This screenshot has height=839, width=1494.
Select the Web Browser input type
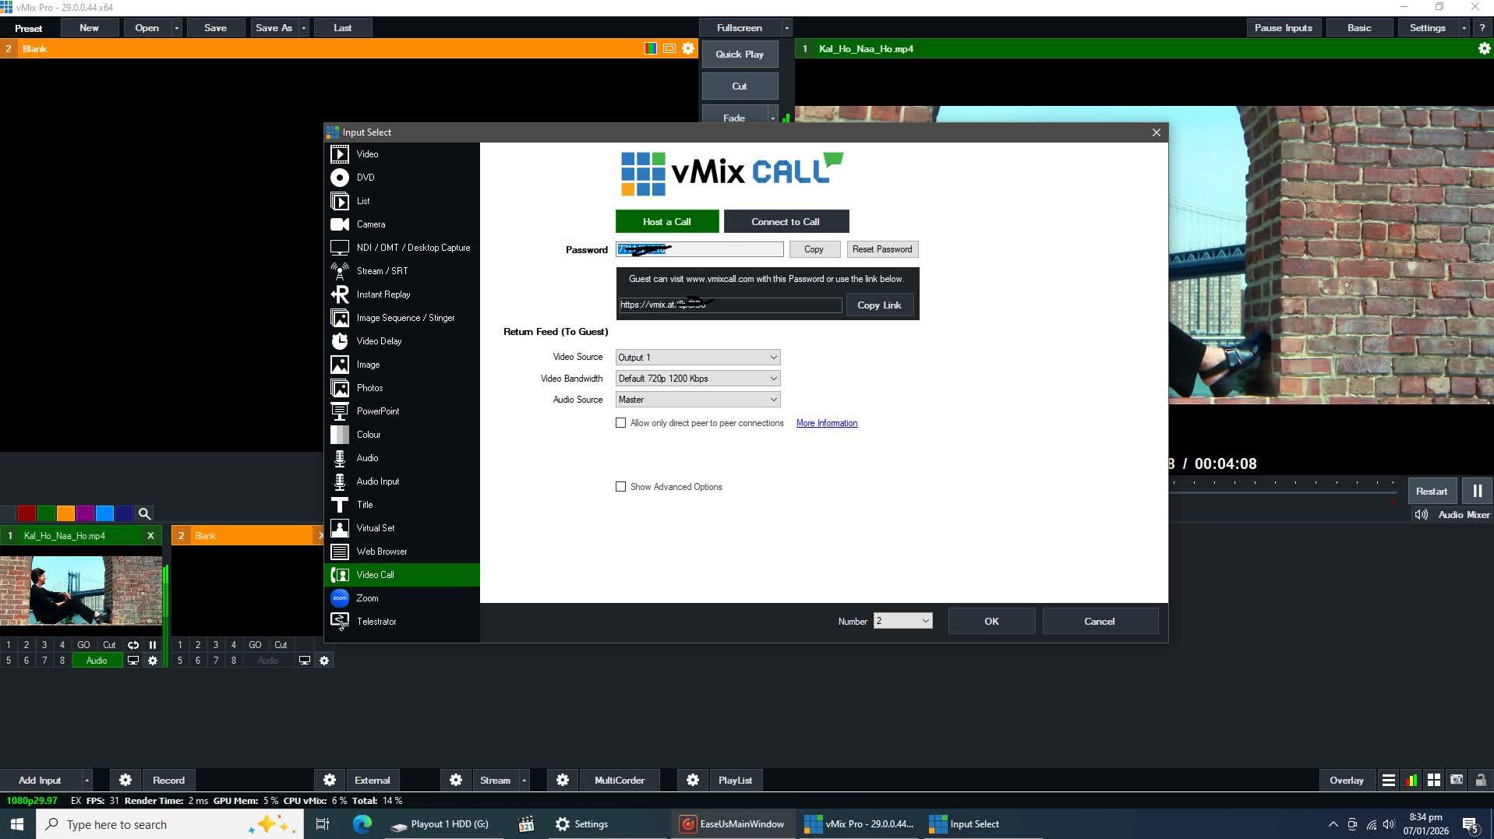(x=401, y=552)
